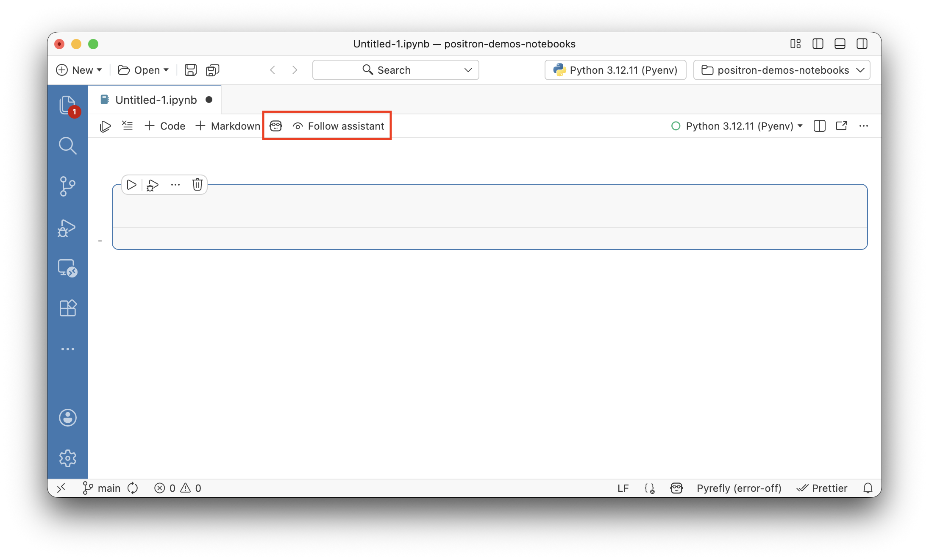
Task: Click inside the Search input box
Action: click(395, 70)
